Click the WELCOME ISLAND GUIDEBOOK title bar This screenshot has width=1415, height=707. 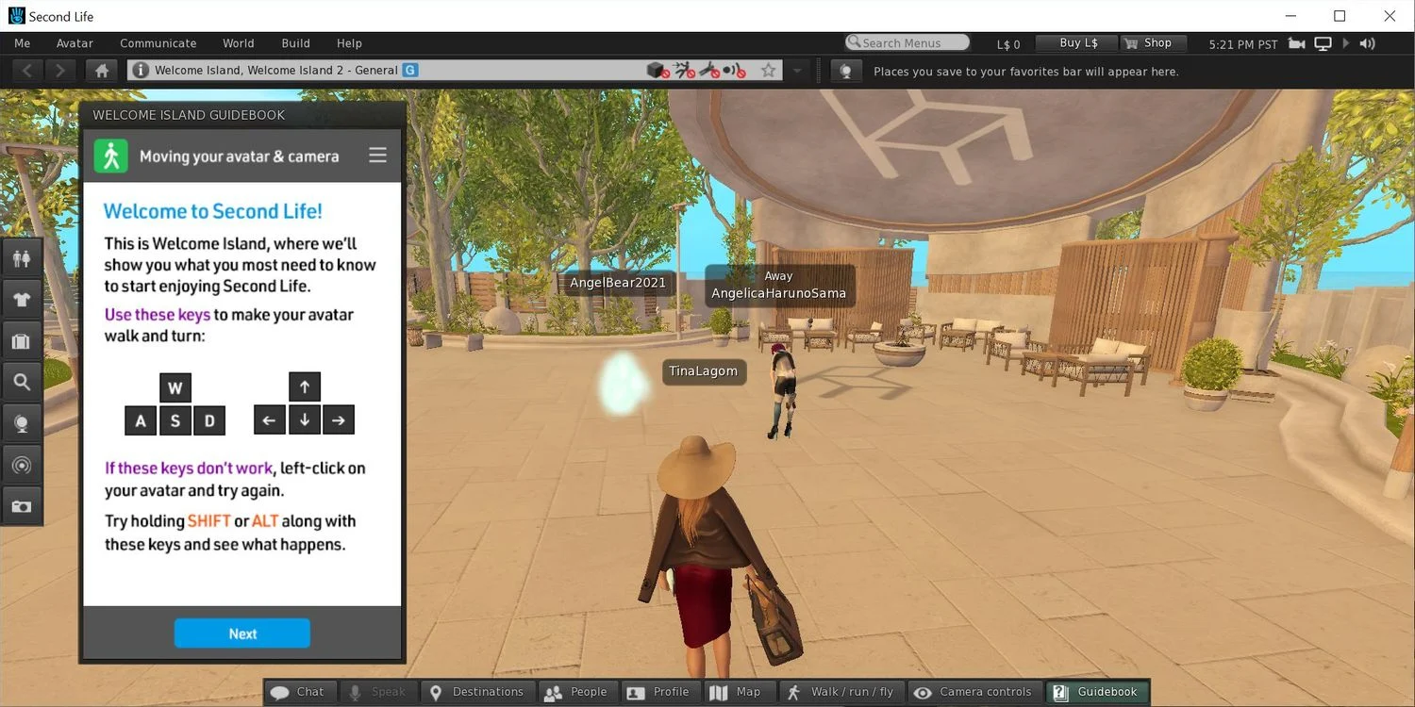click(242, 115)
